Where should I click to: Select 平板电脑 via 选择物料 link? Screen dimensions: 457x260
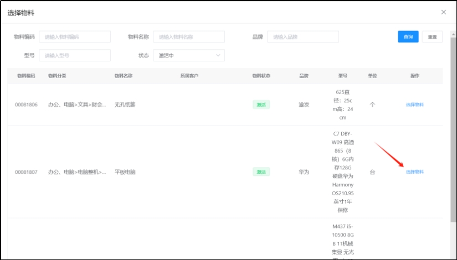414,172
